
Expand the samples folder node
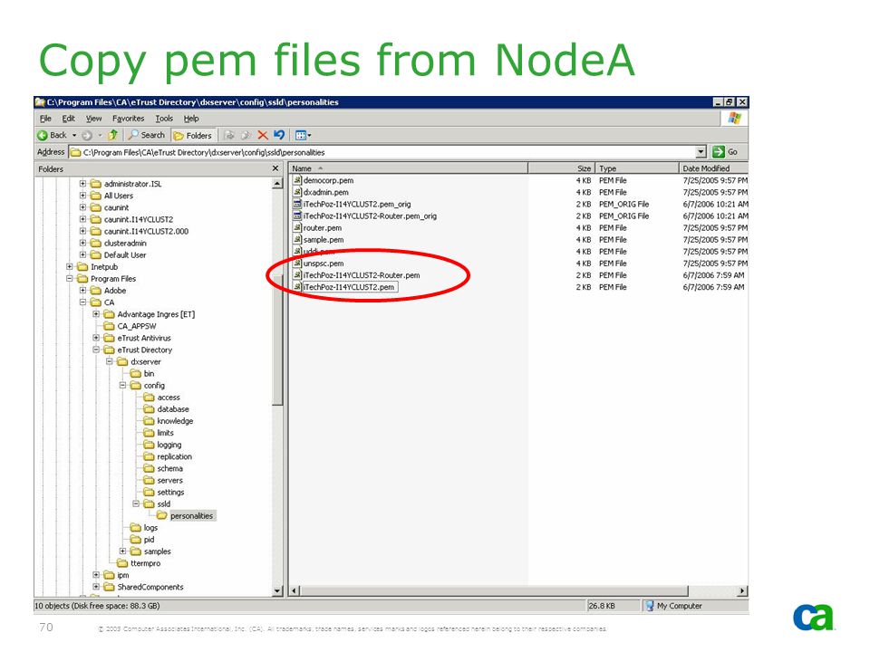click(x=122, y=551)
